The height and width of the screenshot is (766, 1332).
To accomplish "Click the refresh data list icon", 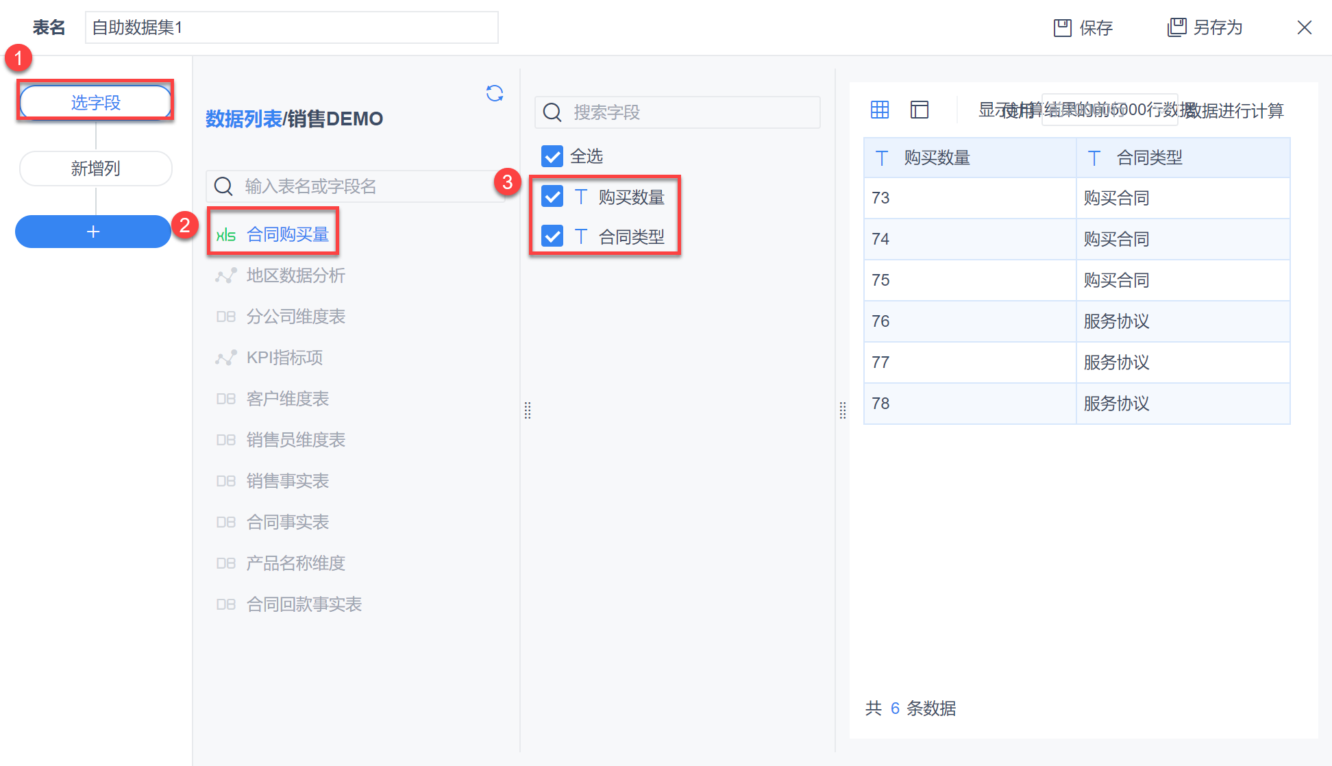I will [x=495, y=93].
